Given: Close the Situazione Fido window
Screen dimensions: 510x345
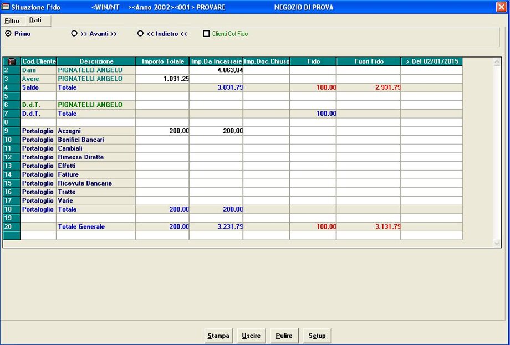Looking at the screenshot, I should 501,7.
